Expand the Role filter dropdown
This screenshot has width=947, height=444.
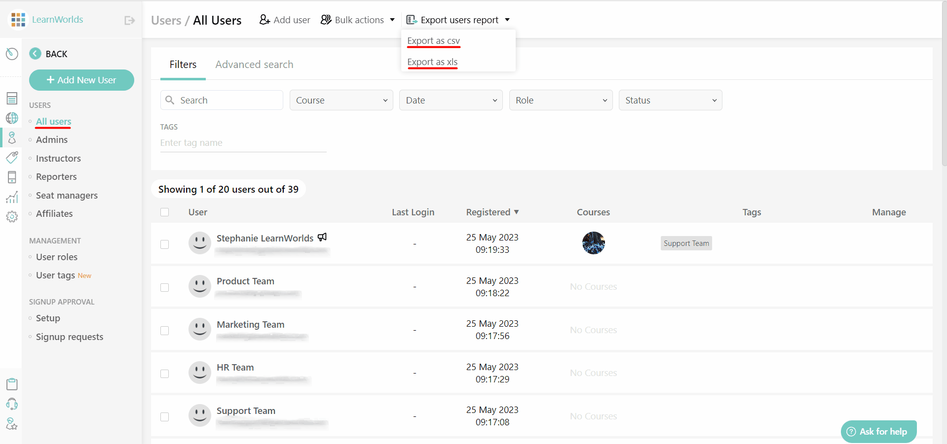point(561,100)
